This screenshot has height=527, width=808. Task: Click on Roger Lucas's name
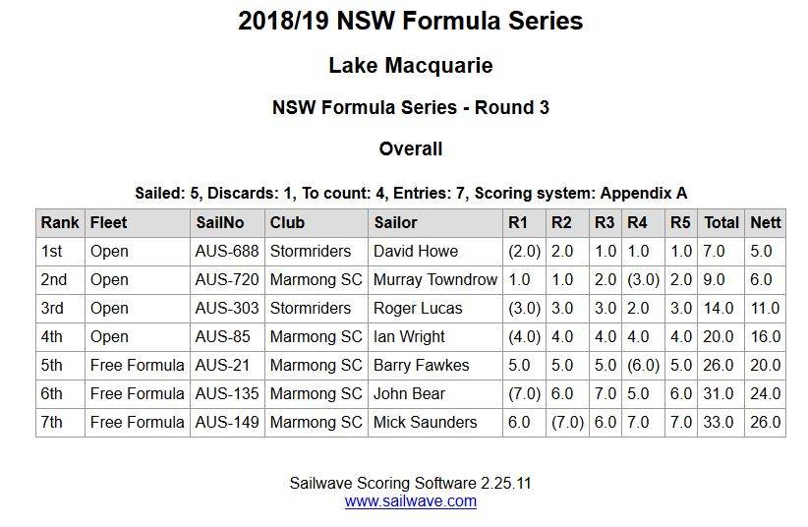pyautogui.click(x=417, y=309)
